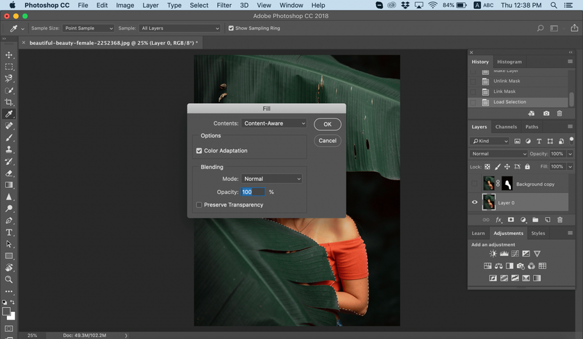
Task: Switch to the Paths tab
Action: click(x=532, y=127)
